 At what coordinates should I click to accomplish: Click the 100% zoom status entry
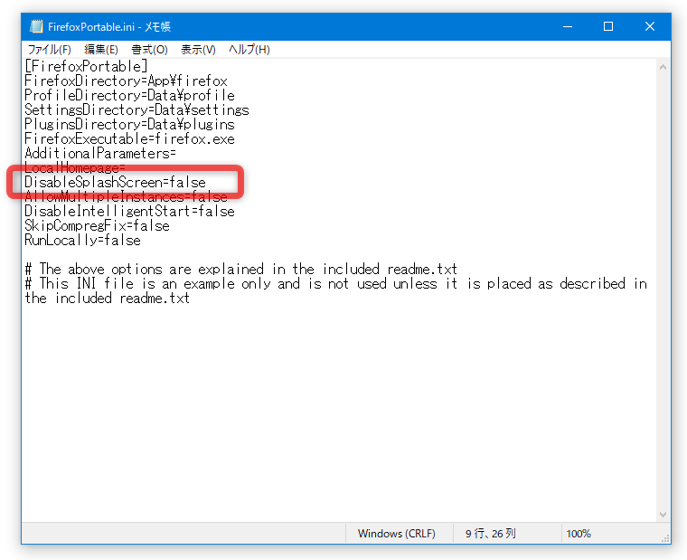pyautogui.click(x=579, y=534)
